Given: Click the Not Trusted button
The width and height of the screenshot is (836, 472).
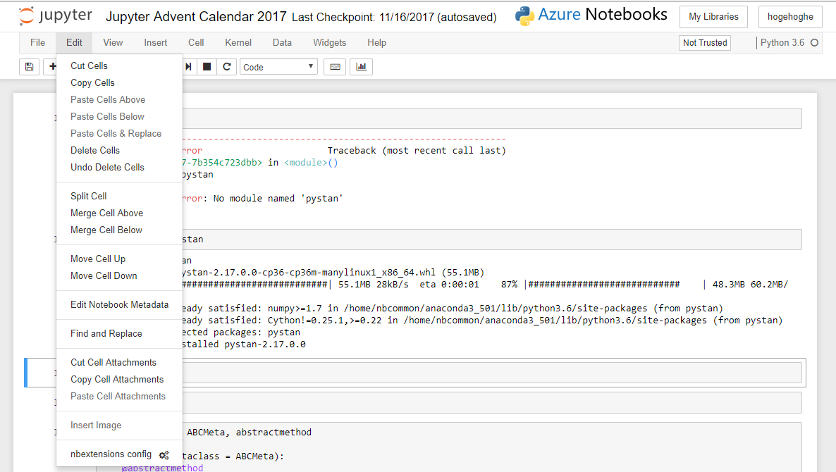Looking at the screenshot, I should pyautogui.click(x=704, y=42).
